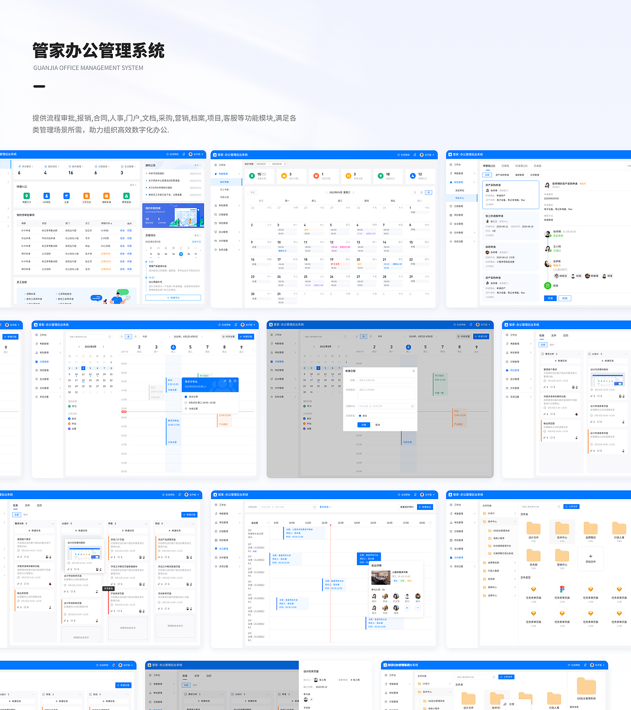The image size is (631, 710).
Task: Toggle 会议 calendar checkbox in schedule window sidebar
Action: click(x=69, y=419)
